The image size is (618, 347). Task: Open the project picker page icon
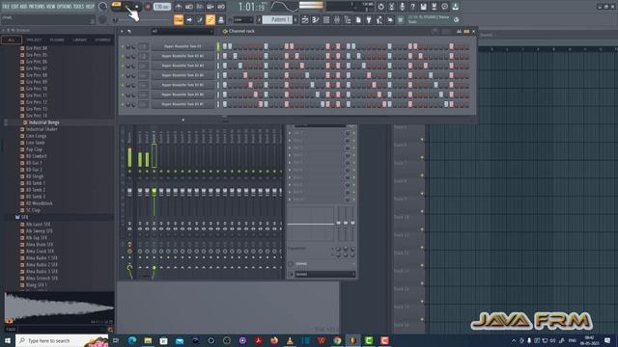[358, 19]
